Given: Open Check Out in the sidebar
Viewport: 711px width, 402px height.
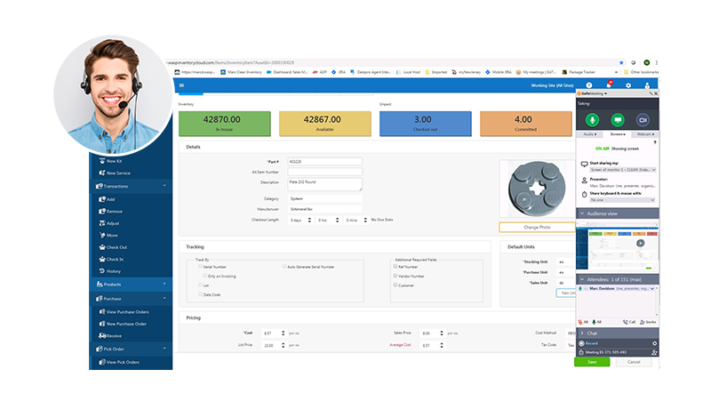Looking at the screenshot, I should [113, 247].
